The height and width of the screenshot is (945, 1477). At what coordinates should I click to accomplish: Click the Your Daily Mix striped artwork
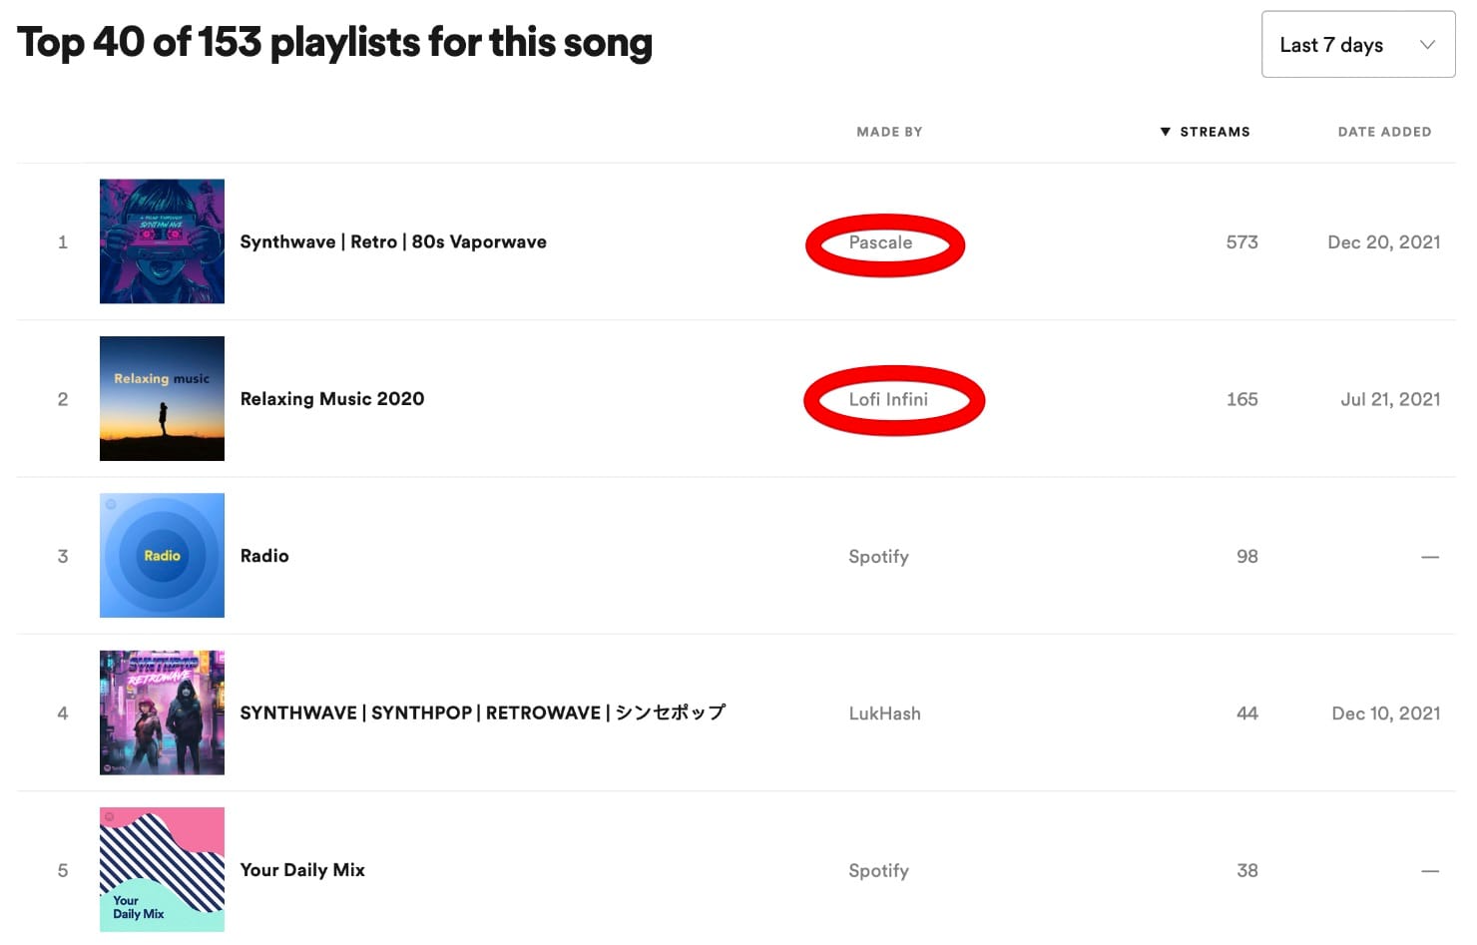coord(162,869)
